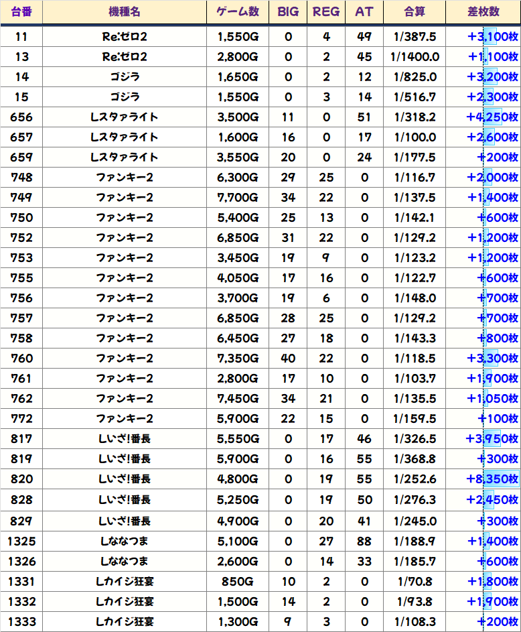Click Re:ゼロ2 in row 11
521x632 pixels.
tap(125, 37)
